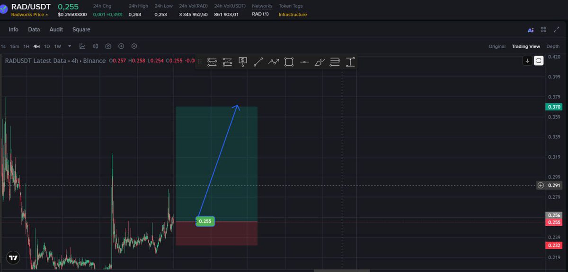This screenshot has width=568, height=272.
Task: Click the 0.256 price axis tag
Action: click(554, 215)
